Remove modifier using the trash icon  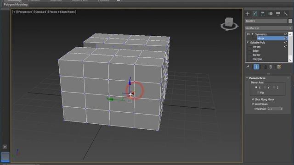(271, 67)
